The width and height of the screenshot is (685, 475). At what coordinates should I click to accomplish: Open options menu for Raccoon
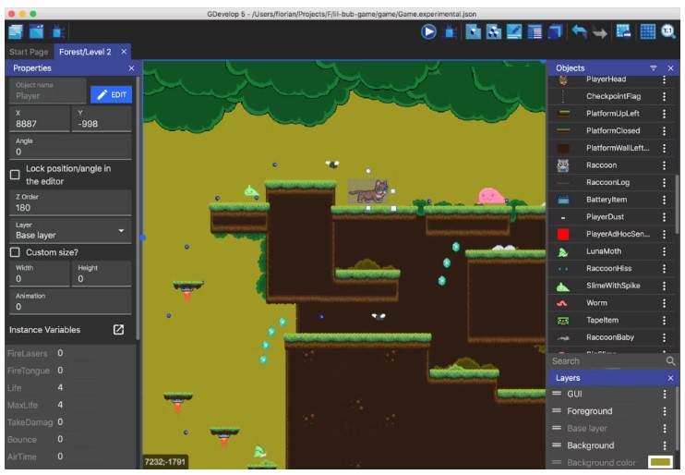click(664, 165)
